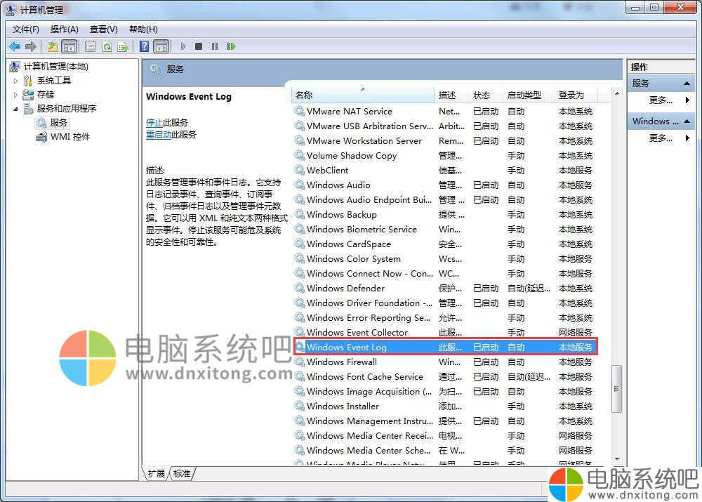
Task: Switch to the 标准 tab
Action: pyautogui.click(x=182, y=474)
